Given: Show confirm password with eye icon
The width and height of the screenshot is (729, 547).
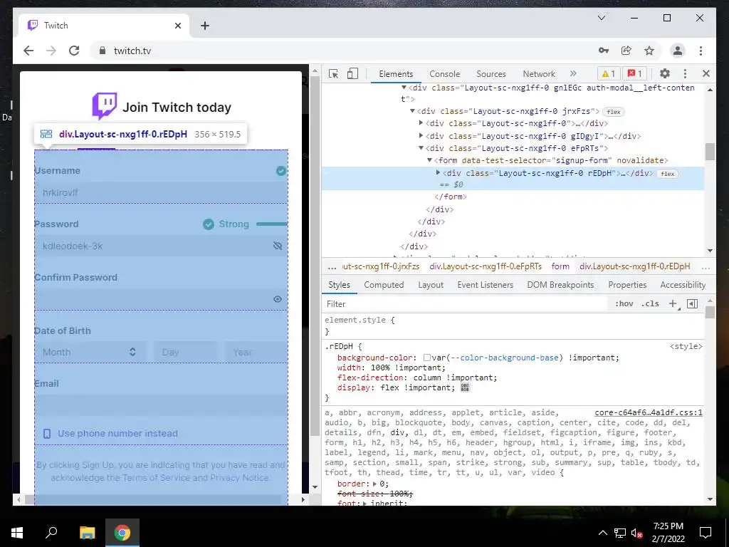Looking at the screenshot, I should [x=278, y=299].
